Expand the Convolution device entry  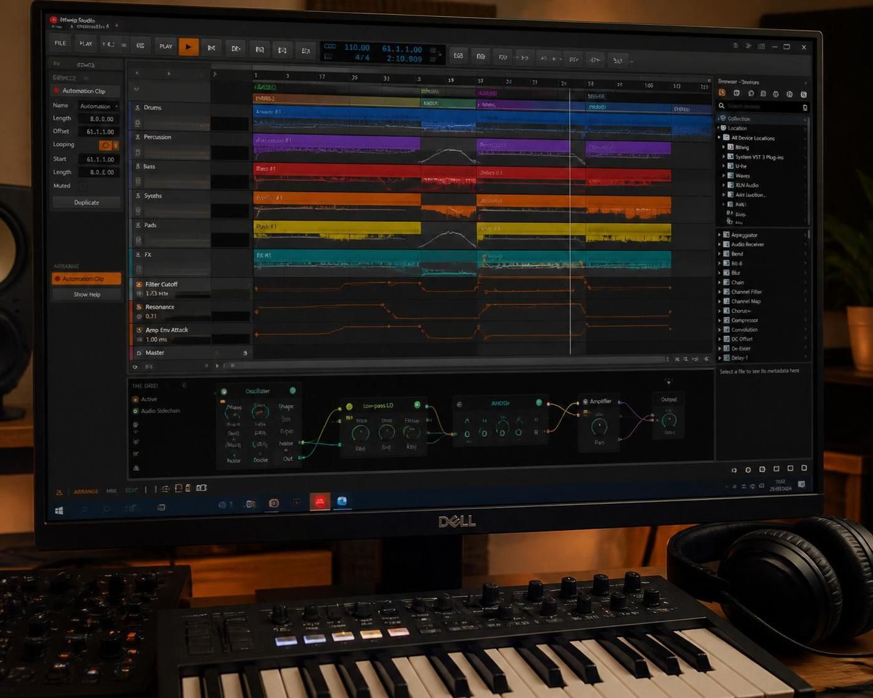coord(720,330)
